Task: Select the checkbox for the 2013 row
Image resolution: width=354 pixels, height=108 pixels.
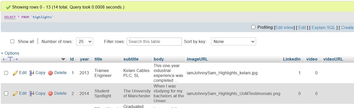Action: click(x=6, y=73)
